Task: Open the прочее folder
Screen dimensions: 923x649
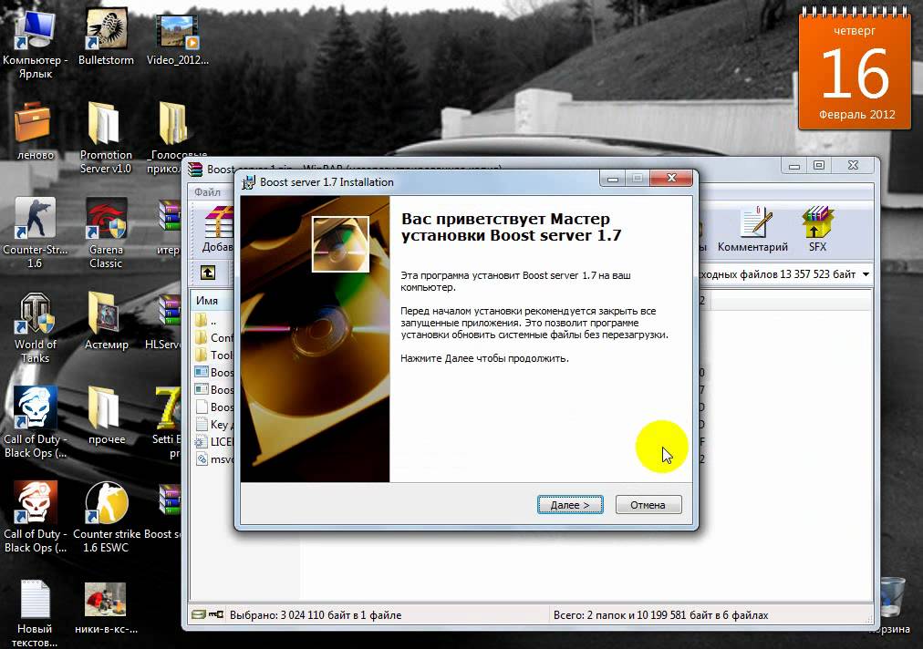Action: (x=106, y=416)
